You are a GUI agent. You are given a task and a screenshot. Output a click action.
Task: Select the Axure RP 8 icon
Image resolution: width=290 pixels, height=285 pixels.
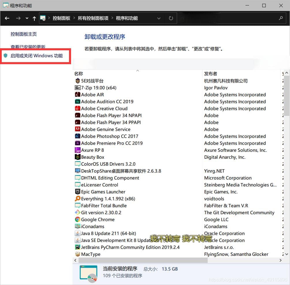coord(77,150)
